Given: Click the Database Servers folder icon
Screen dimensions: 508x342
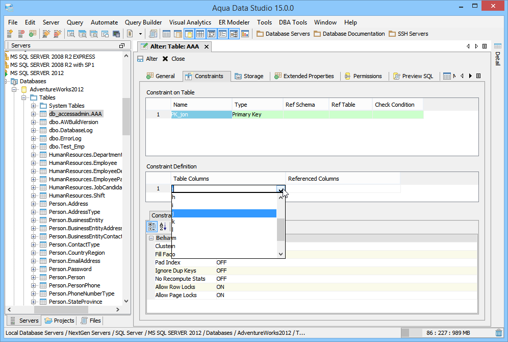Looking at the screenshot, I should (260, 34).
